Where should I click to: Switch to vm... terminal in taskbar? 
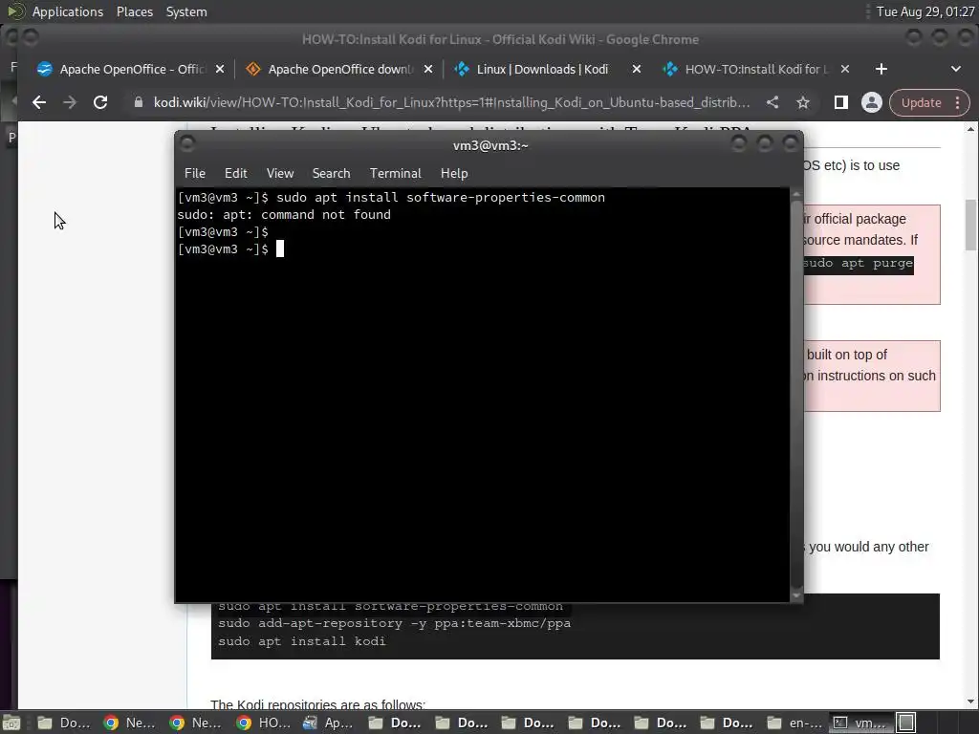(860, 723)
